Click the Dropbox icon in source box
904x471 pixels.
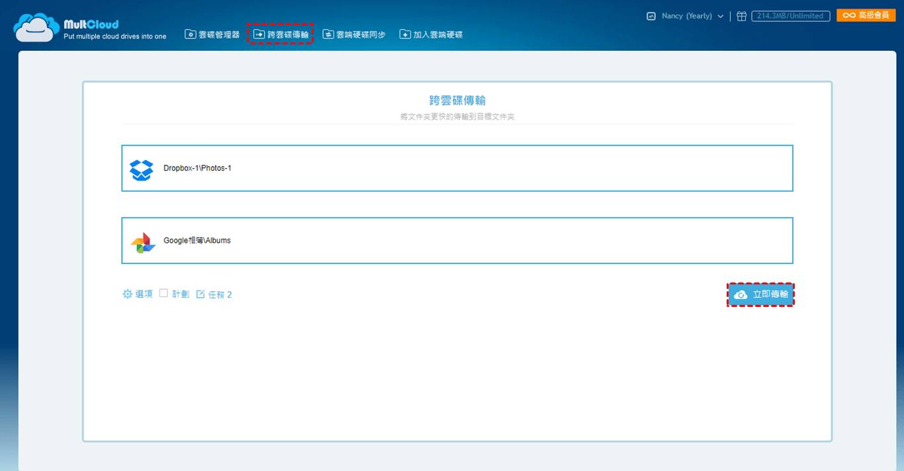click(x=142, y=169)
